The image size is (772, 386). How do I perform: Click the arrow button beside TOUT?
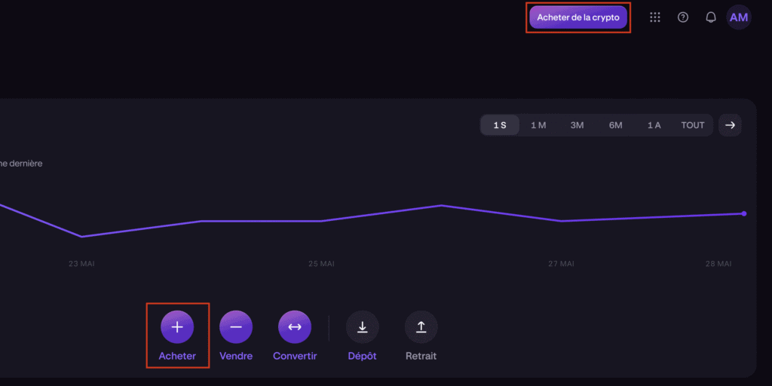(x=730, y=125)
